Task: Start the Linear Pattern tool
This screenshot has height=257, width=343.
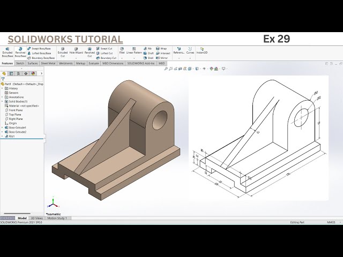Action: (x=134, y=52)
